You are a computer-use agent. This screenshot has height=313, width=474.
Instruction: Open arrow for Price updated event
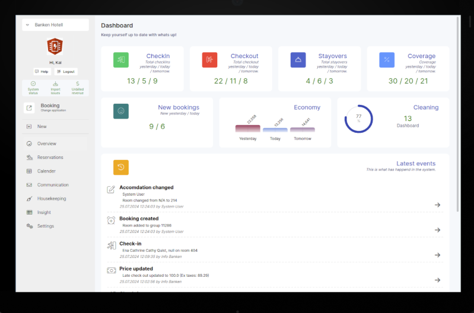pyautogui.click(x=437, y=280)
